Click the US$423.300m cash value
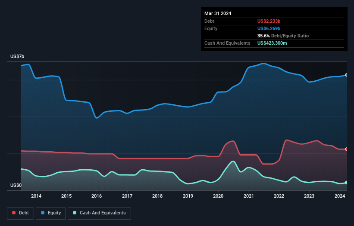This screenshot has width=354, height=226. [272, 43]
